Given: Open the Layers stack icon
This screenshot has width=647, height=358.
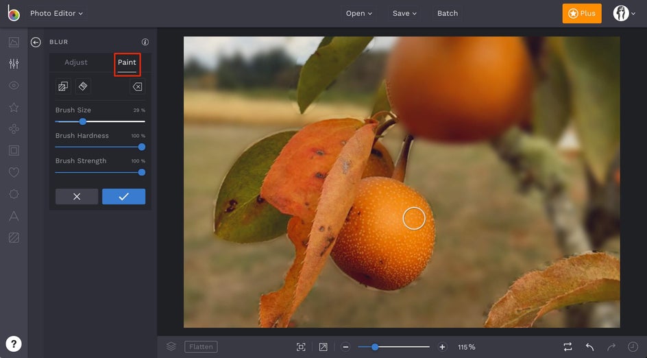Looking at the screenshot, I should (171, 347).
